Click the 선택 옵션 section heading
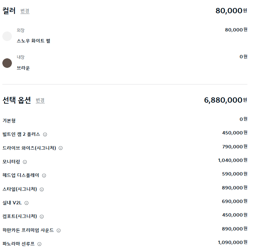Image resolution: width=254 pixels, height=250 pixels. coord(17,100)
